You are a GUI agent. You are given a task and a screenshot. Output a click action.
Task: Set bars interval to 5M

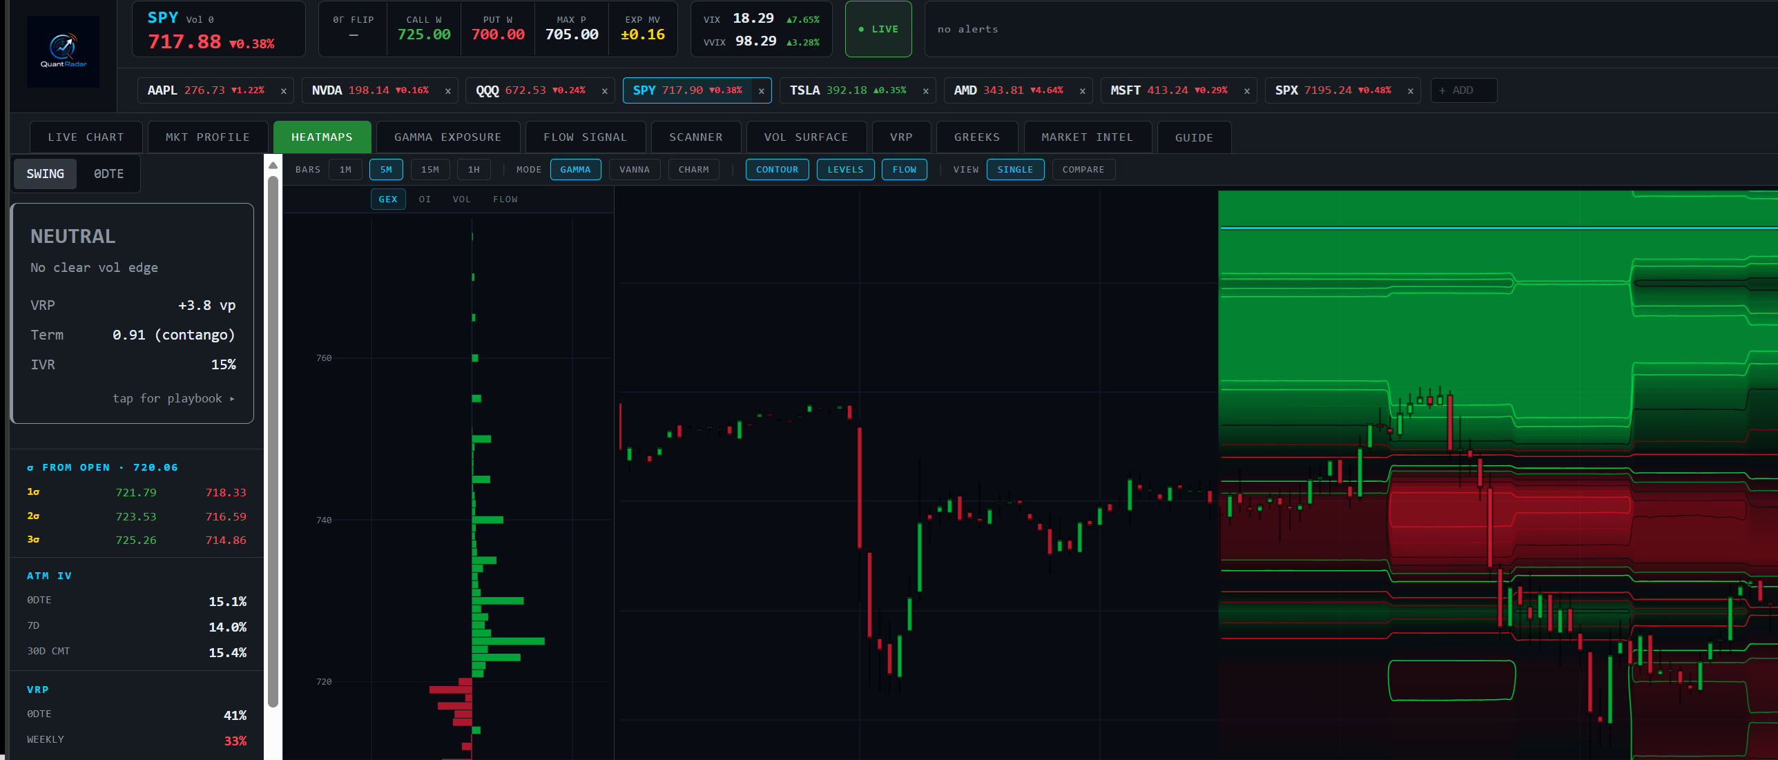pyautogui.click(x=386, y=170)
